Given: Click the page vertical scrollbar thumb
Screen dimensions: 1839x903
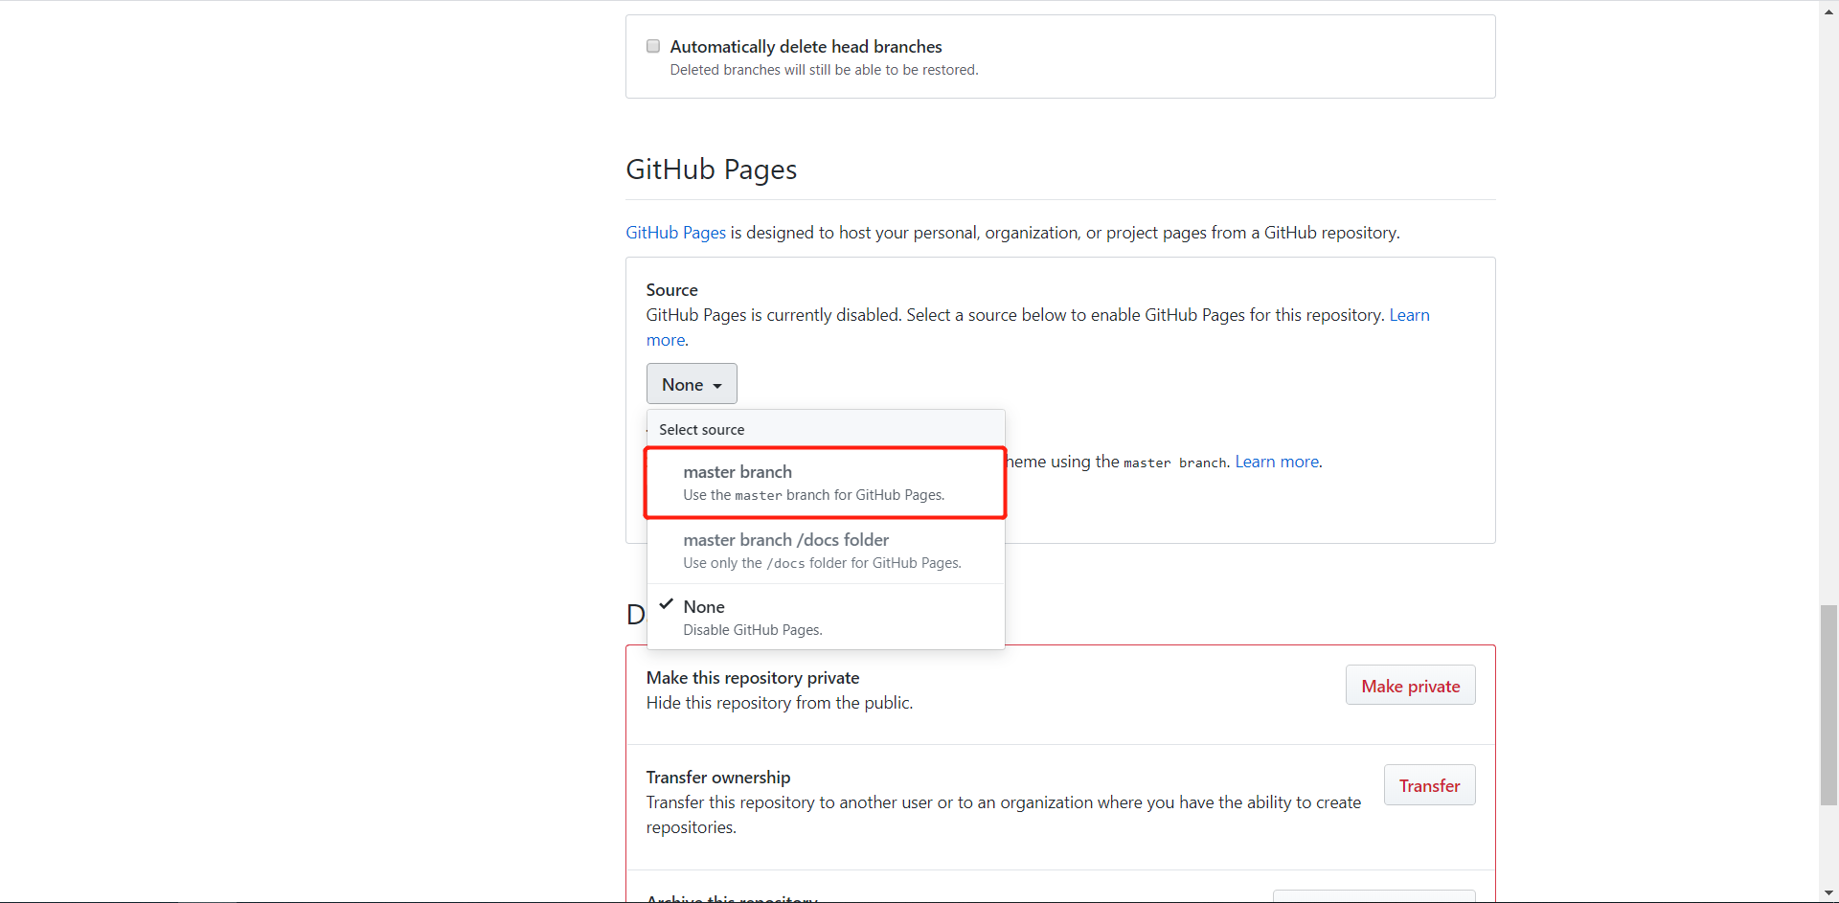Looking at the screenshot, I should tap(1828, 705).
